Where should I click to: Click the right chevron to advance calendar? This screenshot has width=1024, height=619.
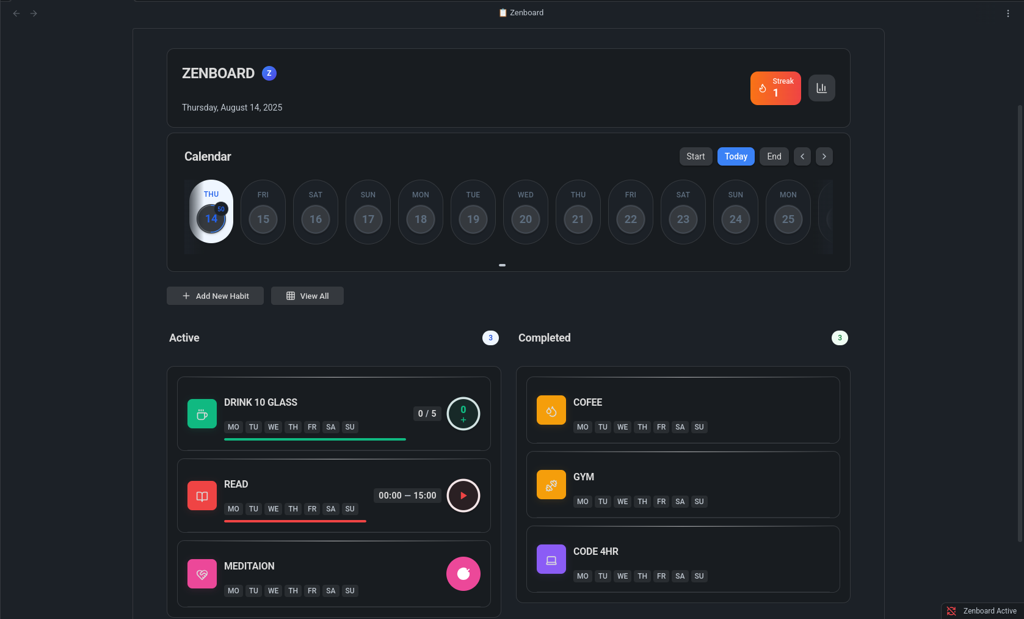(x=824, y=156)
